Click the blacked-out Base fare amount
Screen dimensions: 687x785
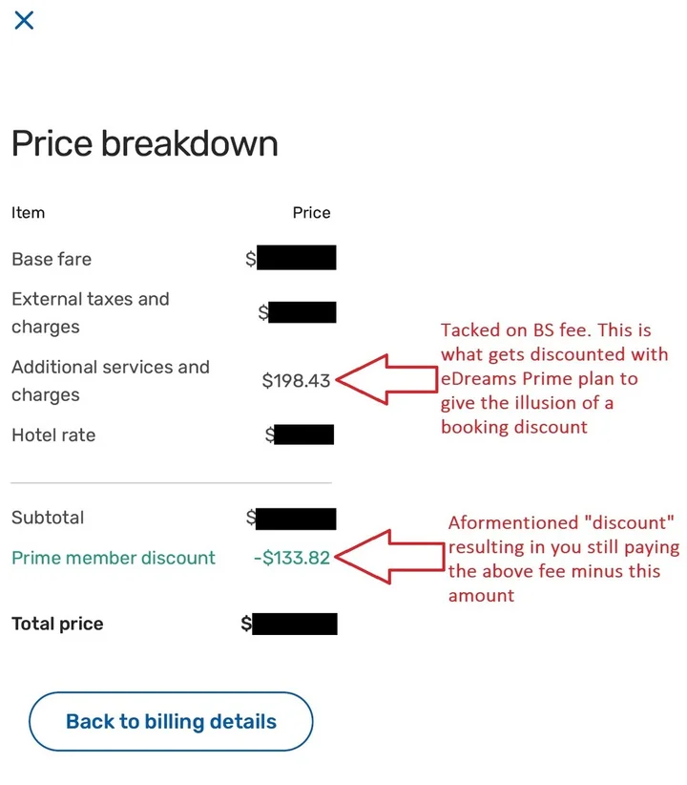(296, 257)
